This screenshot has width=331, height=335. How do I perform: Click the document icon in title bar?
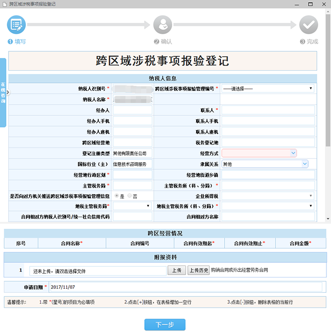5,4
